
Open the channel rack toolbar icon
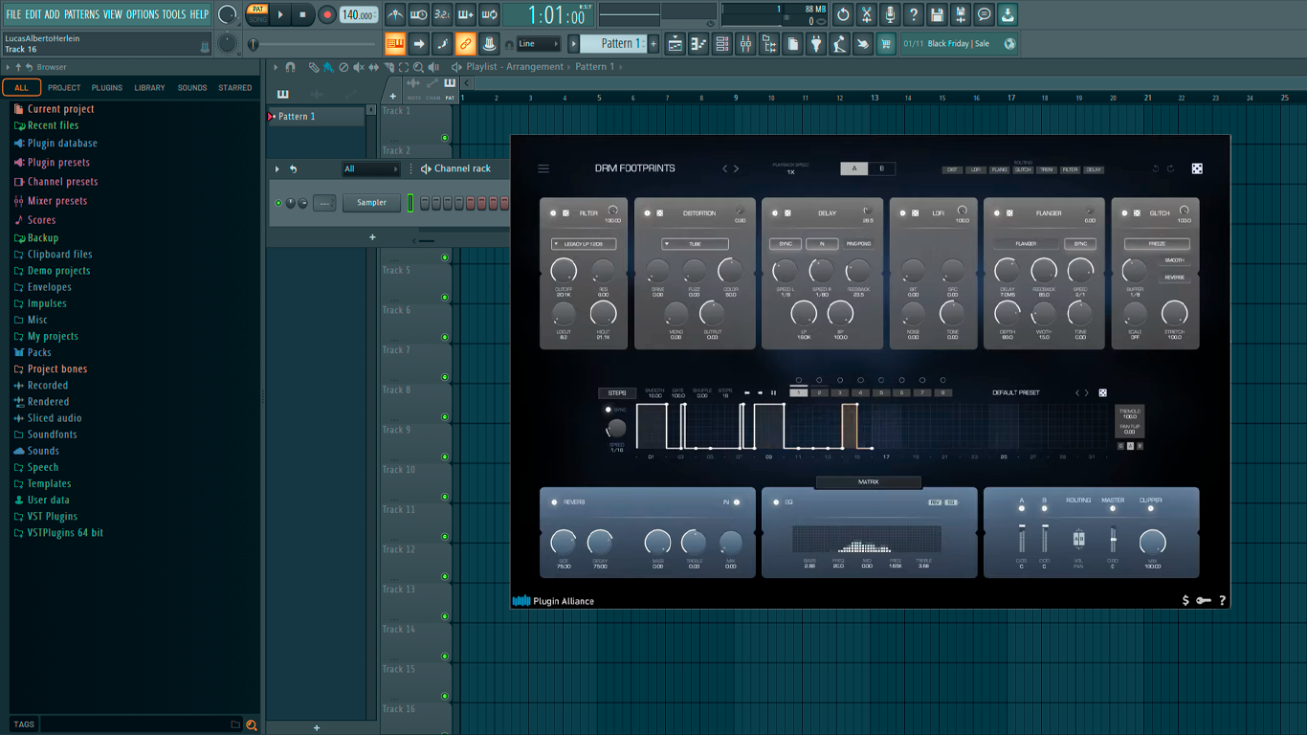(x=722, y=43)
